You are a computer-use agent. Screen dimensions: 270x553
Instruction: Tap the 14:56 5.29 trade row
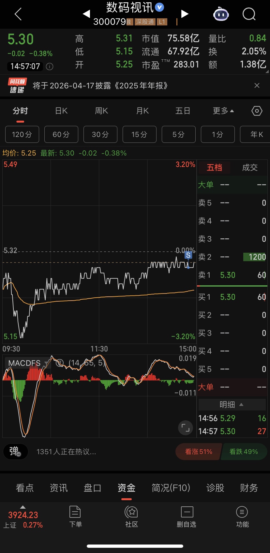pyautogui.click(x=232, y=418)
